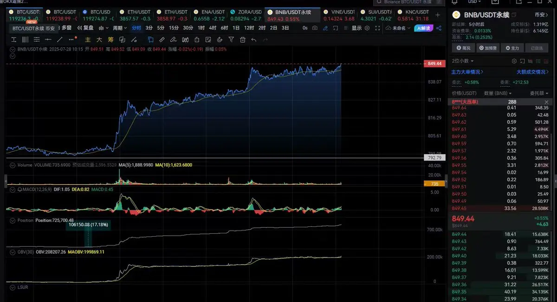The height and width of the screenshot is (302, 557).
Task: Click the magnet snap icon
Action: (219, 39)
